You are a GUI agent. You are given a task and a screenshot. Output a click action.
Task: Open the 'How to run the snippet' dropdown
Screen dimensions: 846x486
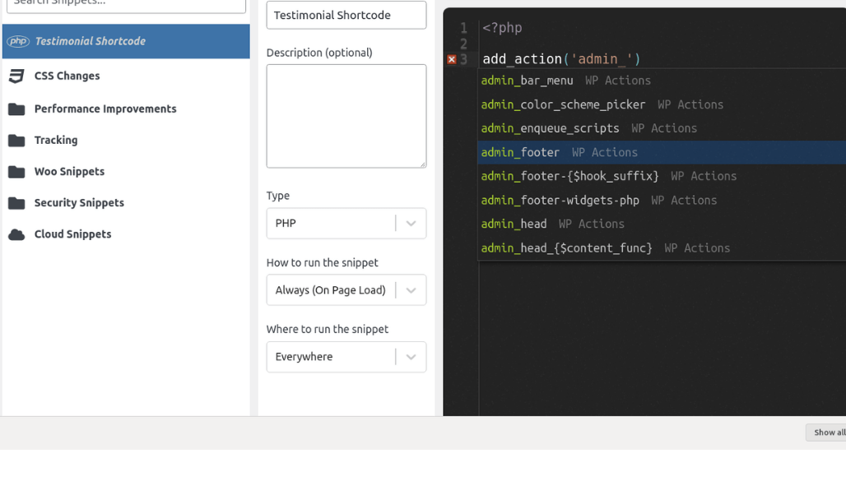coord(346,289)
